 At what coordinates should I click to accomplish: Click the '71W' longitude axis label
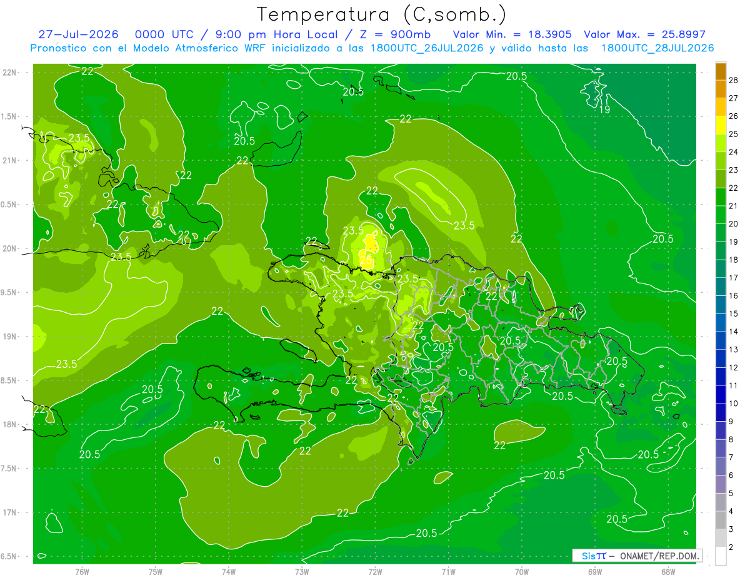(448, 571)
